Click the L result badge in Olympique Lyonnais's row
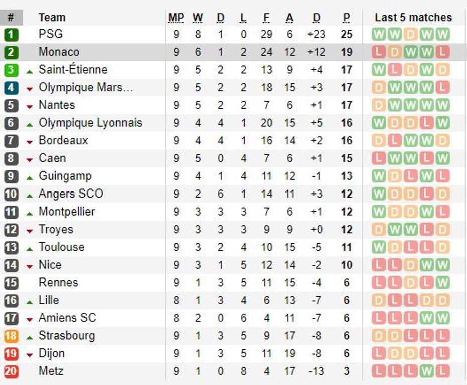Image resolution: width=467 pixels, height=385 pixels. click(x=426, y=123)
